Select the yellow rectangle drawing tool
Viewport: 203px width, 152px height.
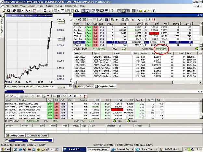140,11
